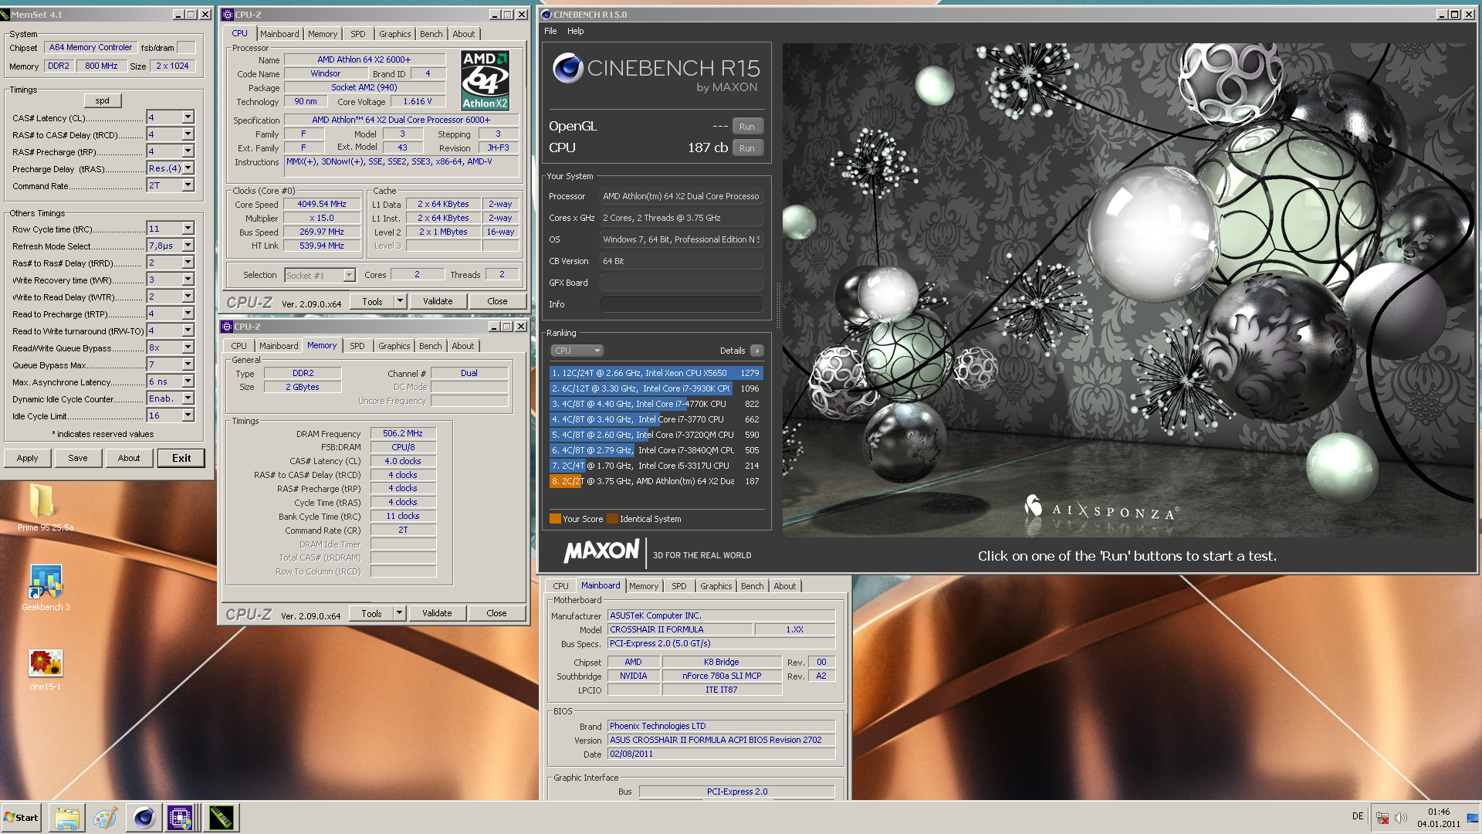1482x834 pixels.
Task: Select the AMD Athlon 64 X2 ranking row
Action: (x=656, y=481)
